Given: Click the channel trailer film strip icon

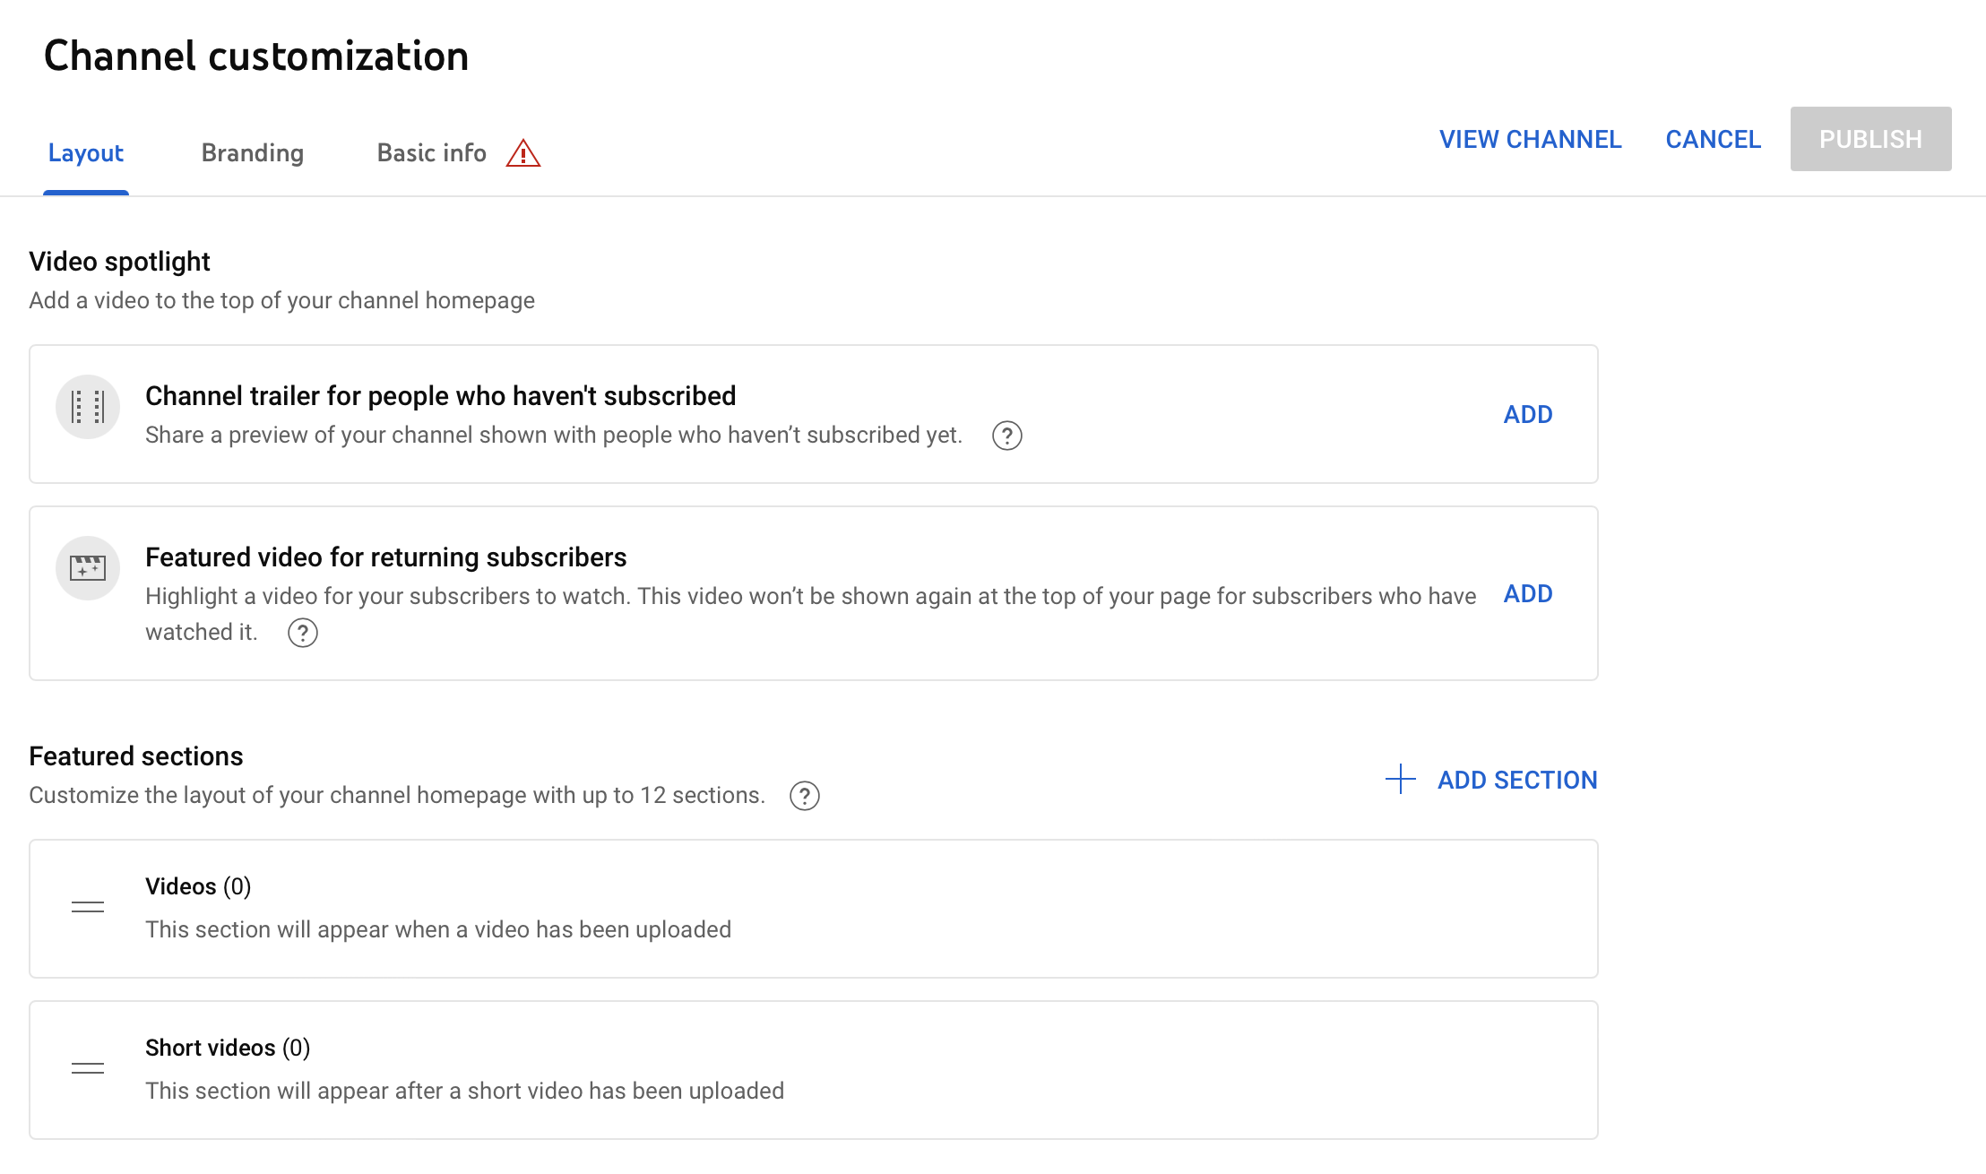Looking at the screenshot, I should [x=88, y=407].
